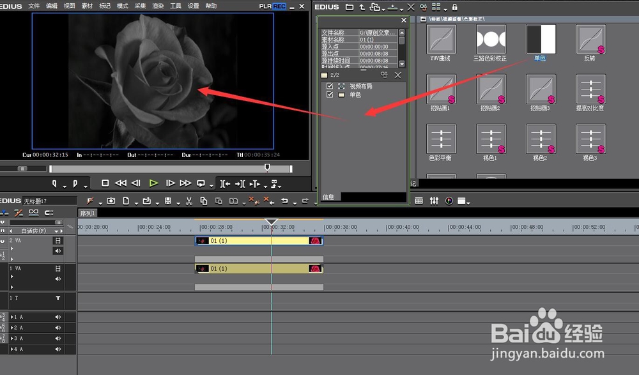The width and height of the screenshot is (639, 375).
Task: Delete effect with X icon in effects toolbar
Action: click(411, 7)
